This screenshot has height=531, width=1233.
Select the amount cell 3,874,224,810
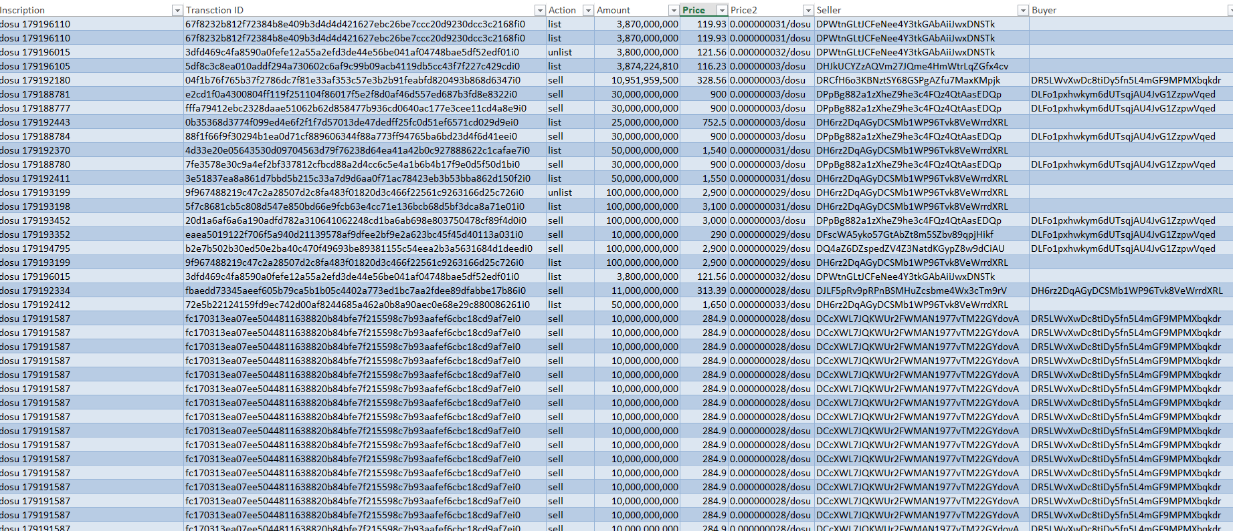pos(637,66)
